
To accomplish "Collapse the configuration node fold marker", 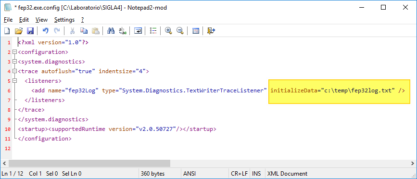I will tap(14, 52).
